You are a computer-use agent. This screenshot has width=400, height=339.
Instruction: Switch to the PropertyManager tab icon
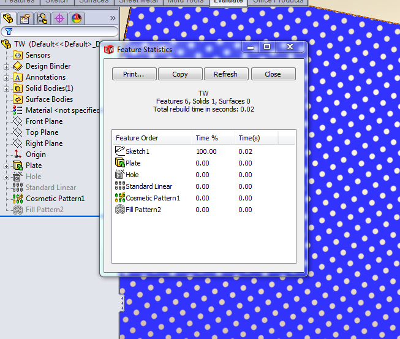point(25,18)
